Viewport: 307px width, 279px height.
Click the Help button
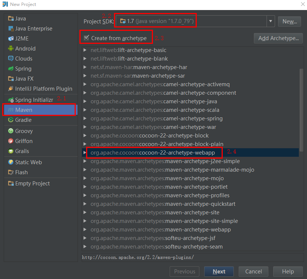tap(288, 271)
